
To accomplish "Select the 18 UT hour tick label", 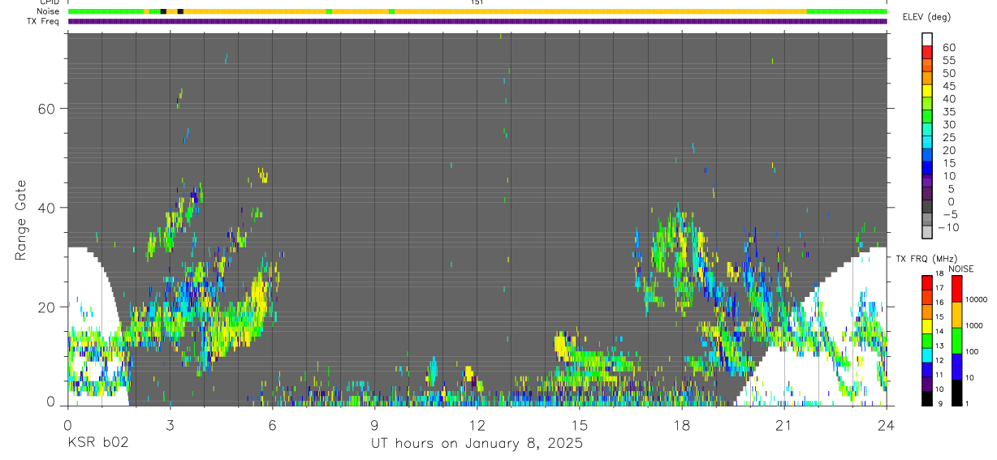I will 682,425.
